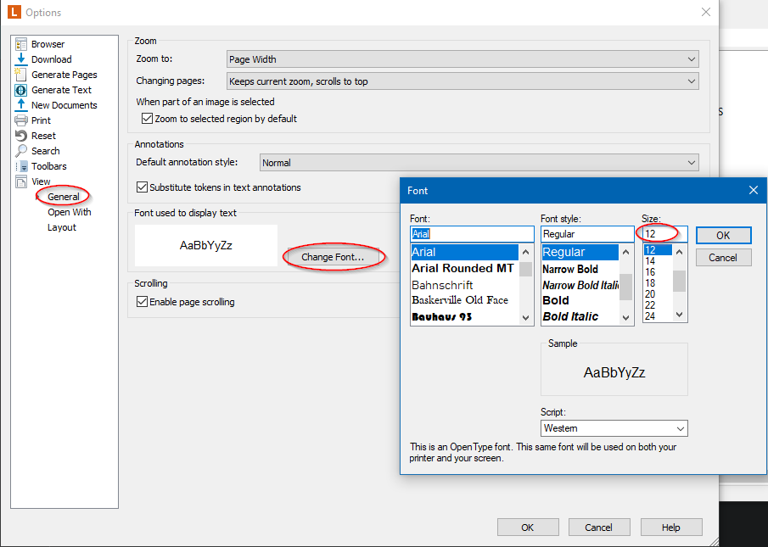Open the Script Western combo box

click(614, 428)
